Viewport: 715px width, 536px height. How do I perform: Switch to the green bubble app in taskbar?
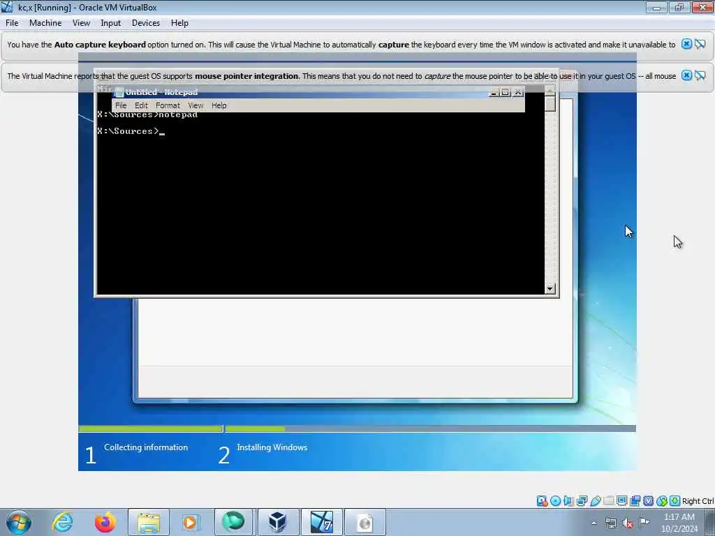point(233,522)
